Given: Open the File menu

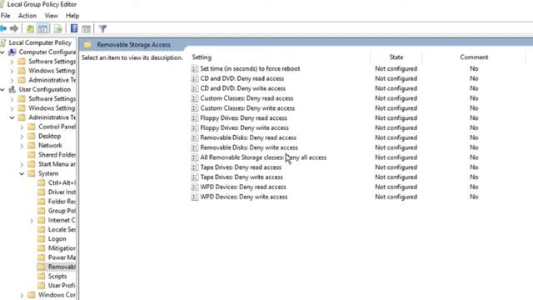Looking at the screenshot, I should 6,16.
